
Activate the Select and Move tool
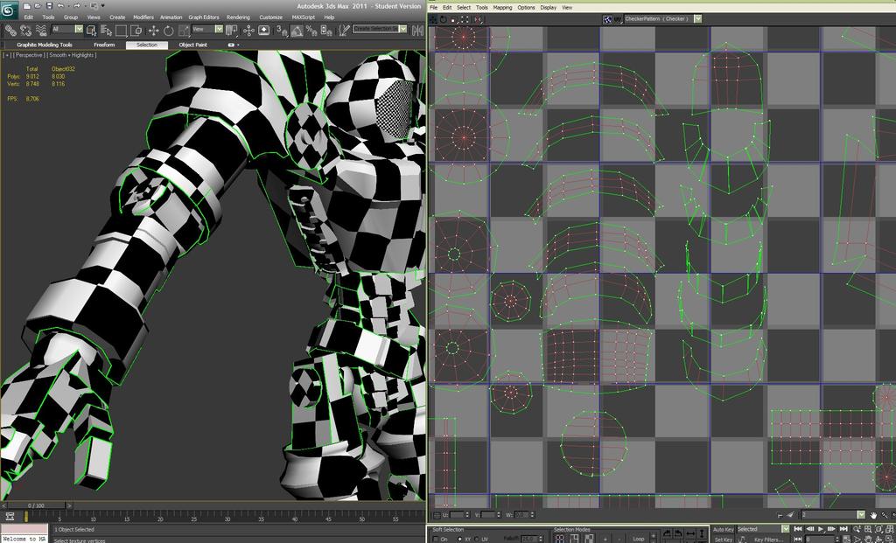[154, 31]
